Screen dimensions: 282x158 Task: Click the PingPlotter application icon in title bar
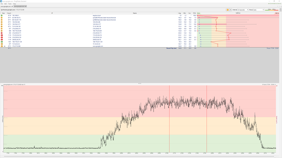[x=1, y=1]
